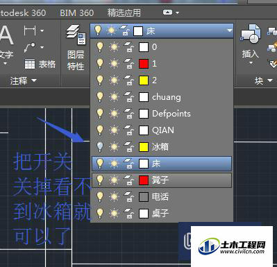Image resolution: width=277 pixels, height=267 pixels.
Task: Select layer QIAN from the list
Action: pyautogui.click(x=163, y=130)
